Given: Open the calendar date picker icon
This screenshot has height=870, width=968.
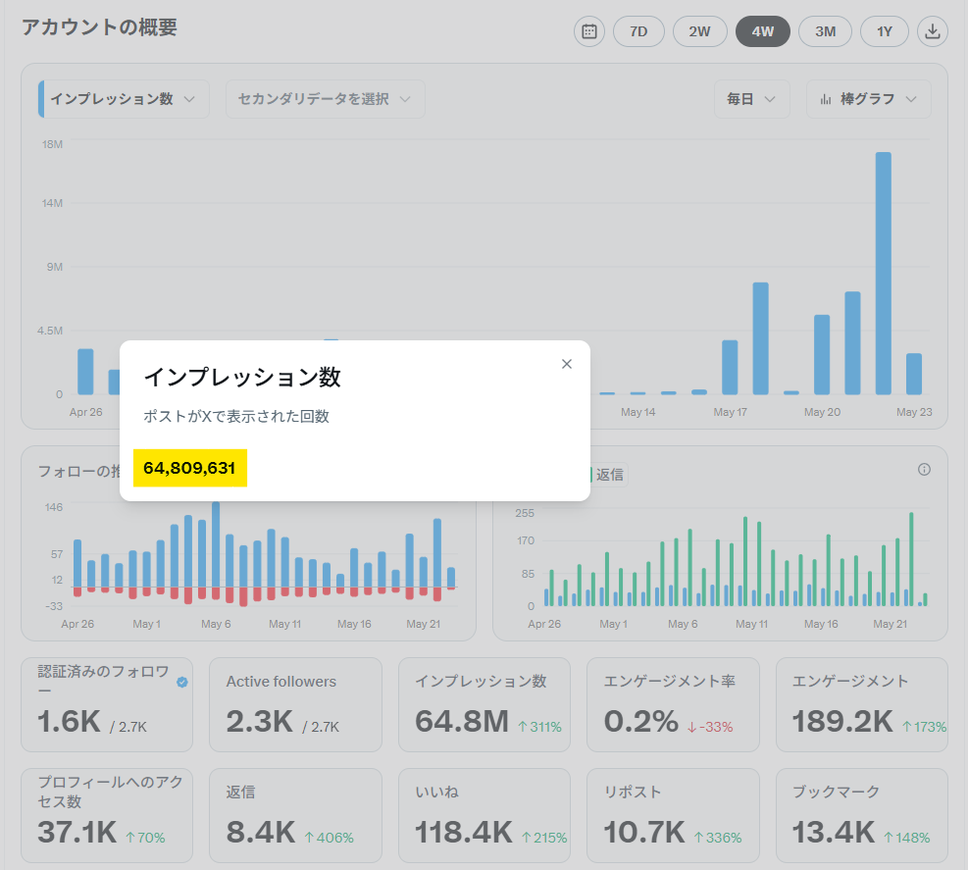Looking at the screenshot, I should [x=589, y=31].
